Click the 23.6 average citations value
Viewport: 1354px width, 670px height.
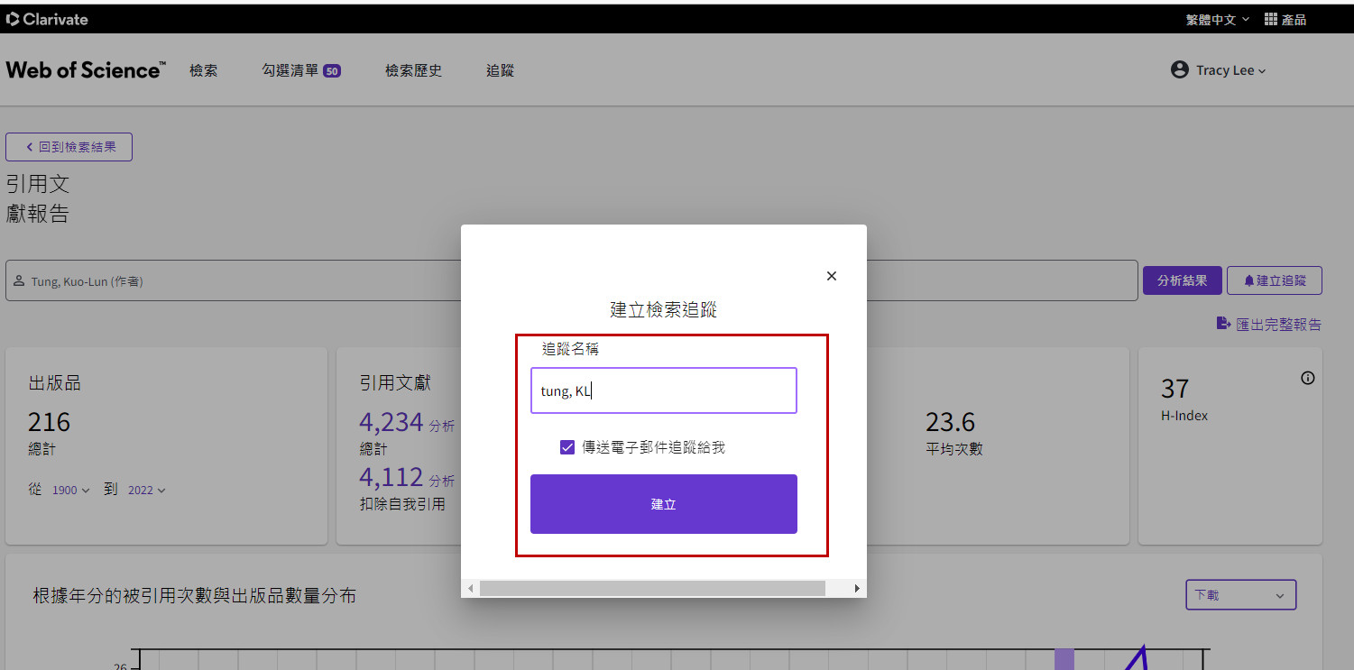point(950,422)
